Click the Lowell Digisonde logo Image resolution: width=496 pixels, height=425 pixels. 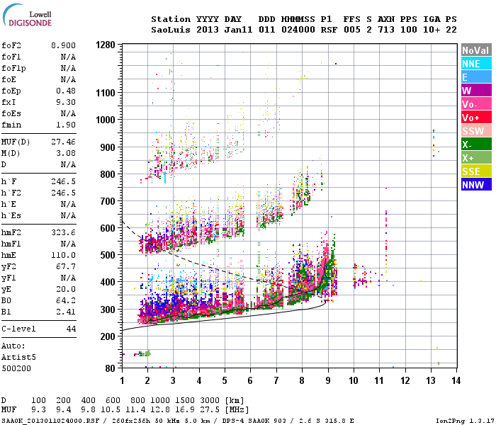point(27,16)
